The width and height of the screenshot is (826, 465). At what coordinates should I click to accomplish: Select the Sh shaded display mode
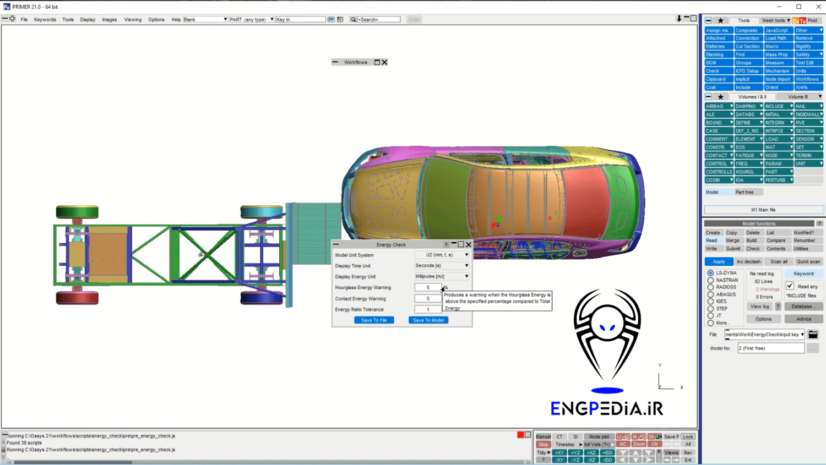coord(655,437)
